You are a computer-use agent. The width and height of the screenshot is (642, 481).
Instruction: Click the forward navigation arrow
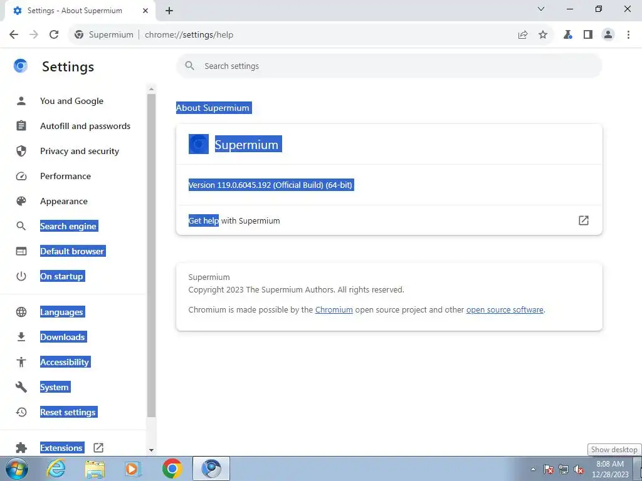[x=34, y=35]
